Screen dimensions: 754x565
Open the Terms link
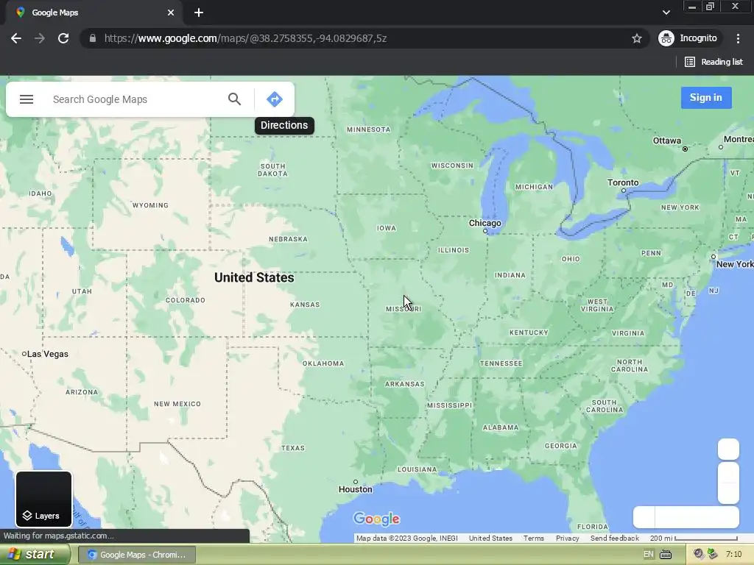534,538
